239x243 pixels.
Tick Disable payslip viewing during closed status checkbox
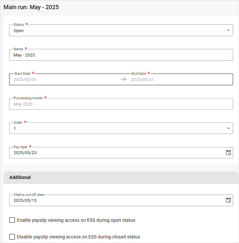coord(12,237)
